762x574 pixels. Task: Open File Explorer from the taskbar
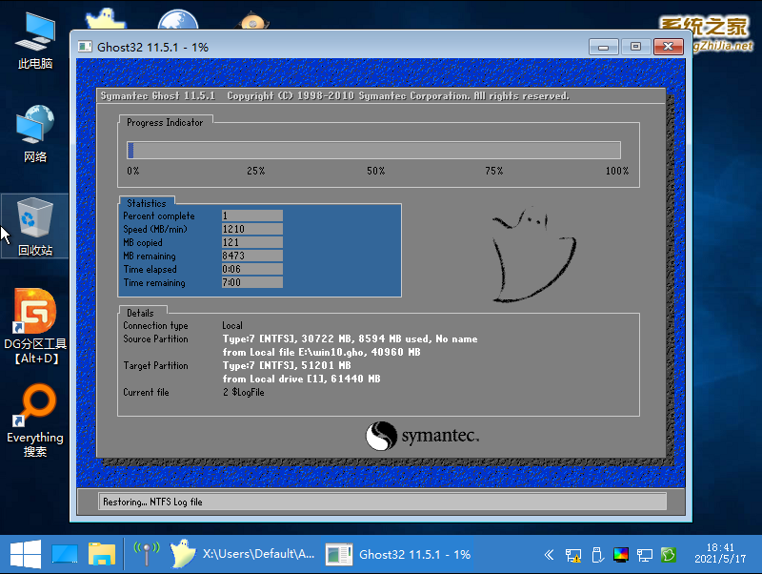(102, 554)
